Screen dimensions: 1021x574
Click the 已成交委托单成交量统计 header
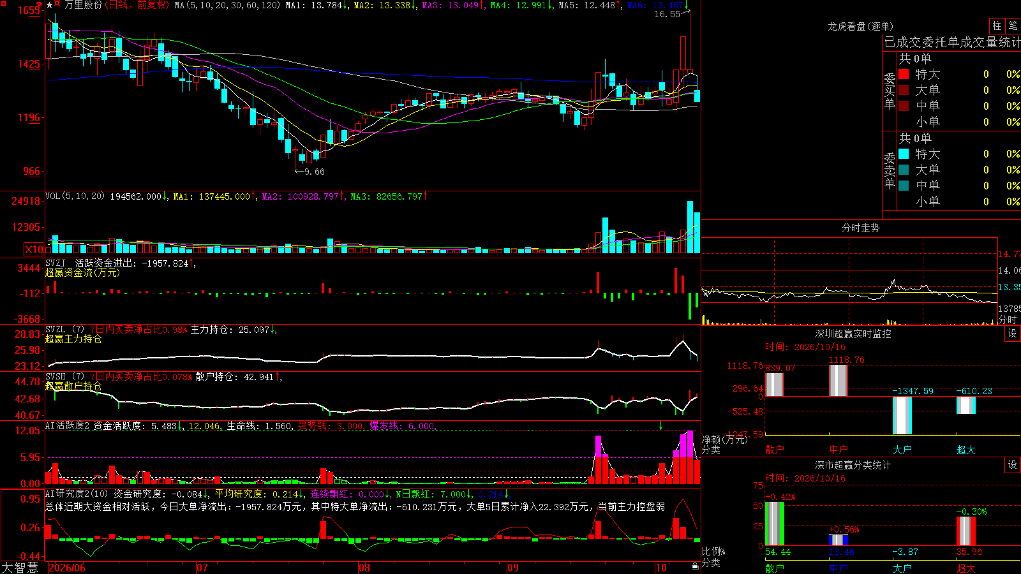(x=952, y=42)
